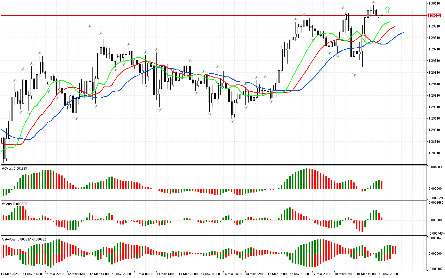The height and width of the screenshot is (278, 445).
Task: Click the 12 Mar 22:00 time label
Action: pyautogui.click(x=121, y=274)
